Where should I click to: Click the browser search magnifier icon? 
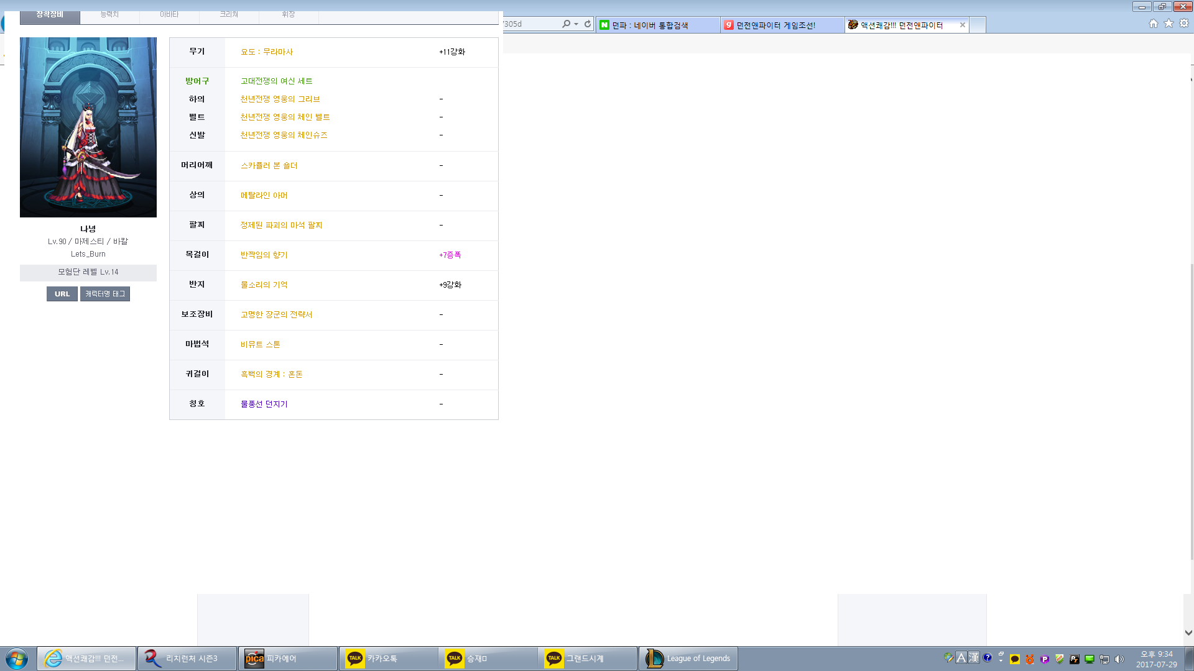(x=566, y=24)
